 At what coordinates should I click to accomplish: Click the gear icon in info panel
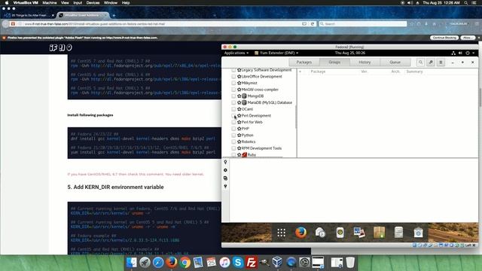(x=225, y=170)
